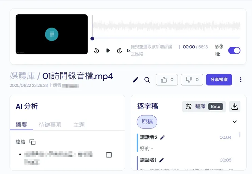Open the 翻譯 Beta translation button
The width and height of the screenshot is (252, 174).
pyautogui.click(x=204, y=107)
